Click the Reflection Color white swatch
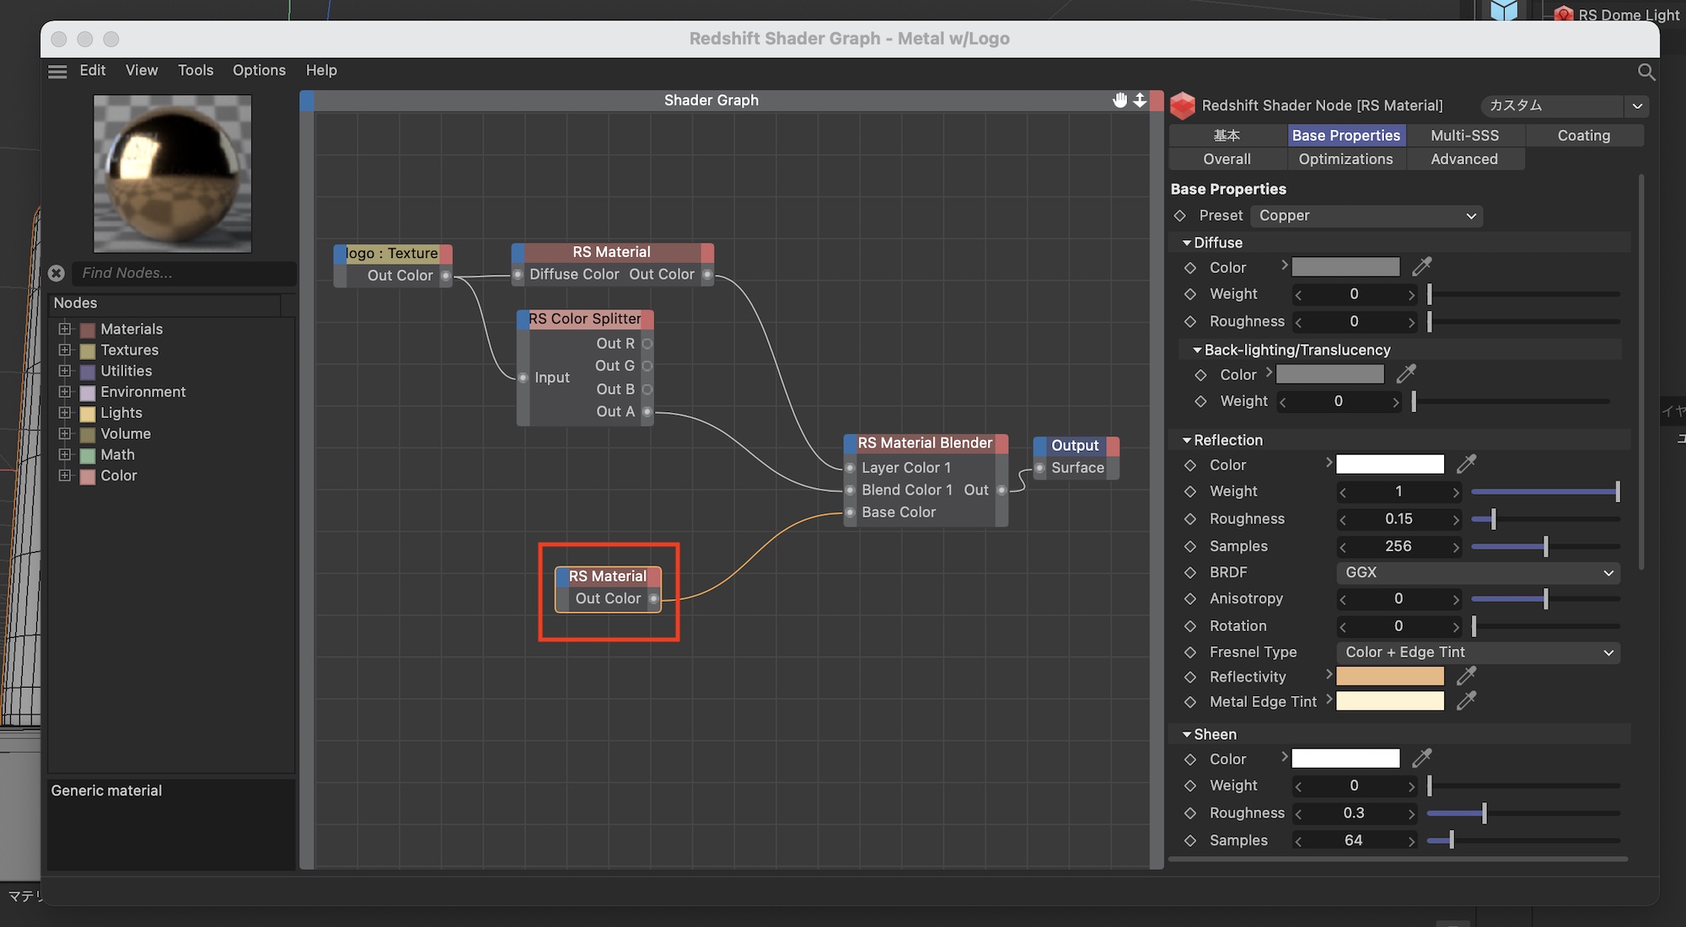Screen dimensions: 1686x927 pyautogui.click(x=1390, y=464)
